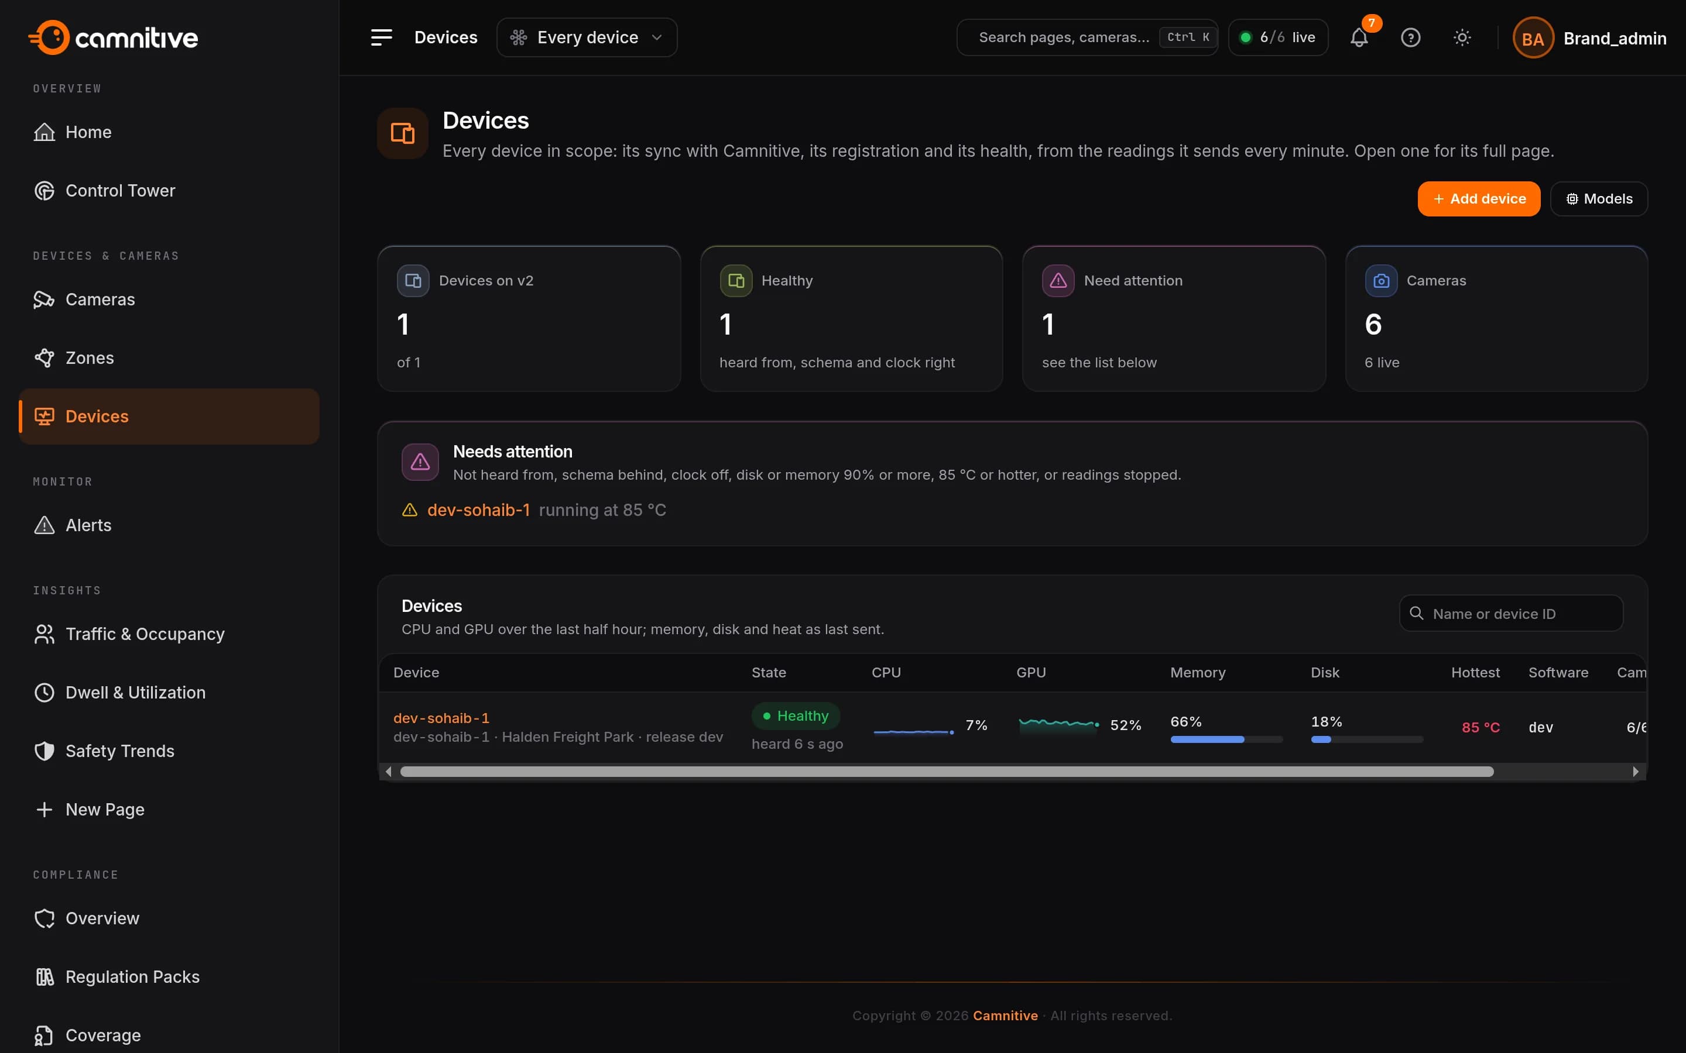Image resolution: width=1686 pixels, height=1053 pixels.
Task: Open the help question-mark icon
Action: click(x=1411, y=37)
